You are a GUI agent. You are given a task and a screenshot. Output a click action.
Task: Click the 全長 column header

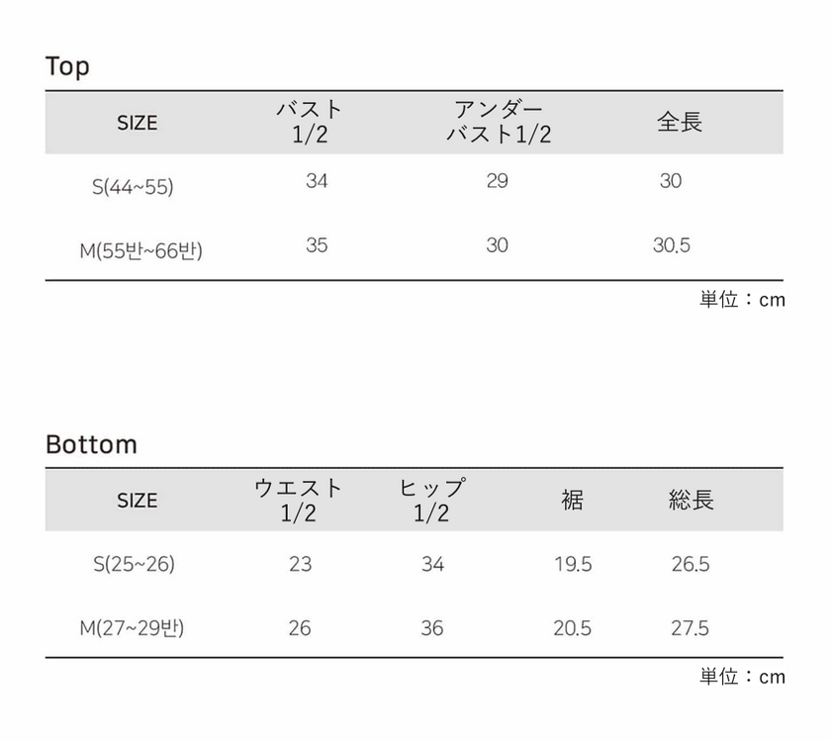pyautogui.click(x=680, y=122)
